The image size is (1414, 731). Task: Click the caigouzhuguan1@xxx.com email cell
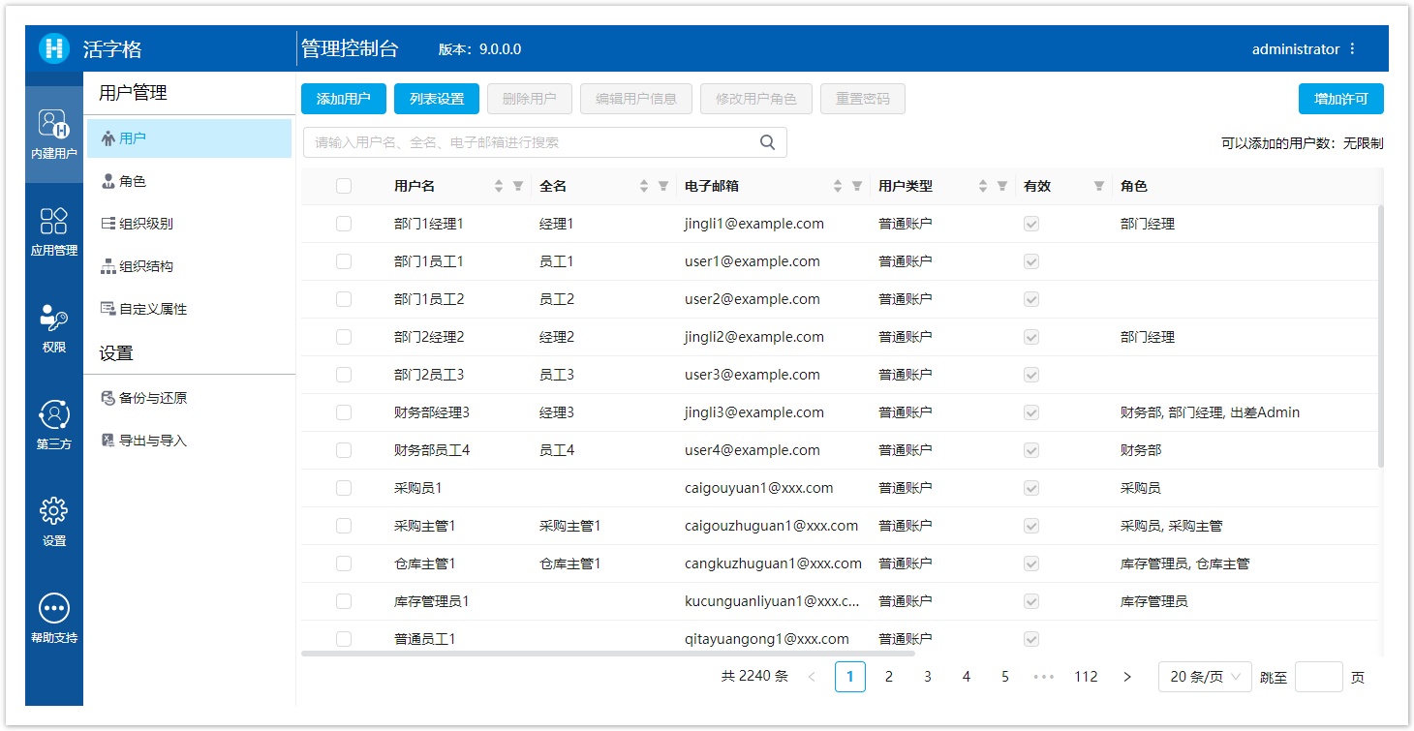click(x=771, y=526)
